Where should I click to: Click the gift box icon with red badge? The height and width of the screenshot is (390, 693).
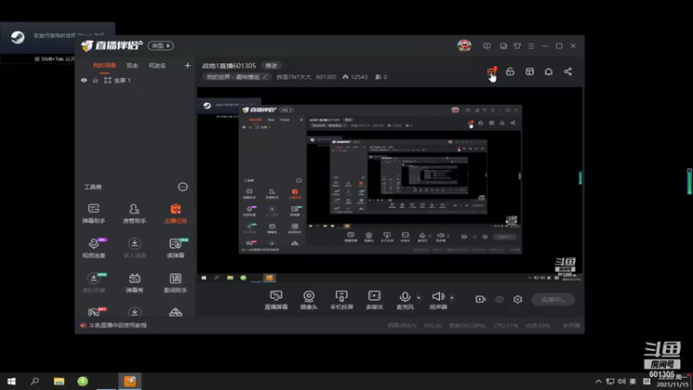491,72
